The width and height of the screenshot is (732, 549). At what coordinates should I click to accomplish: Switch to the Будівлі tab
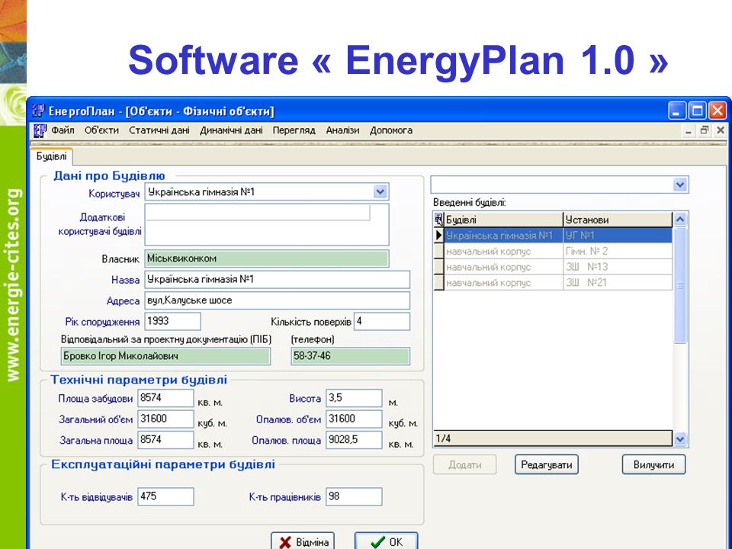[x=51, y=156]
